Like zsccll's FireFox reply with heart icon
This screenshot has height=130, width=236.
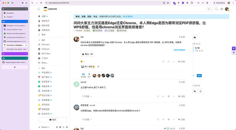pos(158,96)
